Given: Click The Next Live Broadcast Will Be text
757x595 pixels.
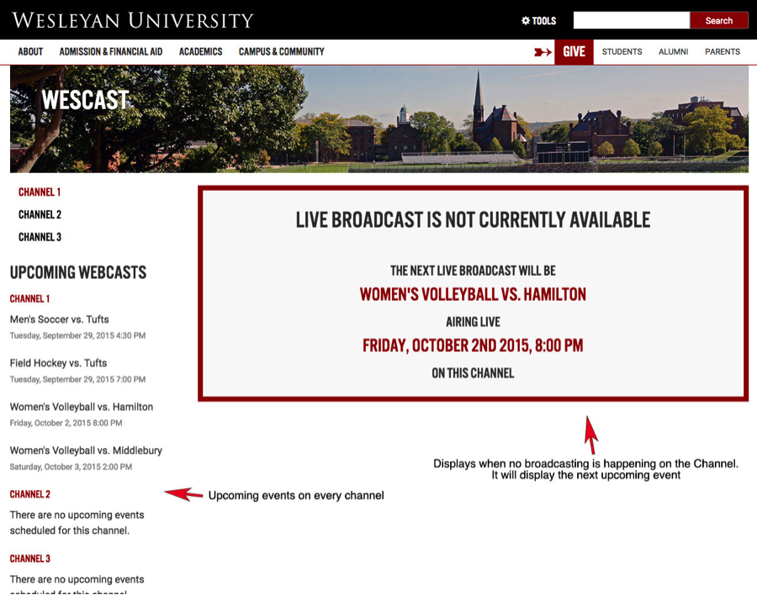Looking at the screenshot, I should tap(473, 271).
